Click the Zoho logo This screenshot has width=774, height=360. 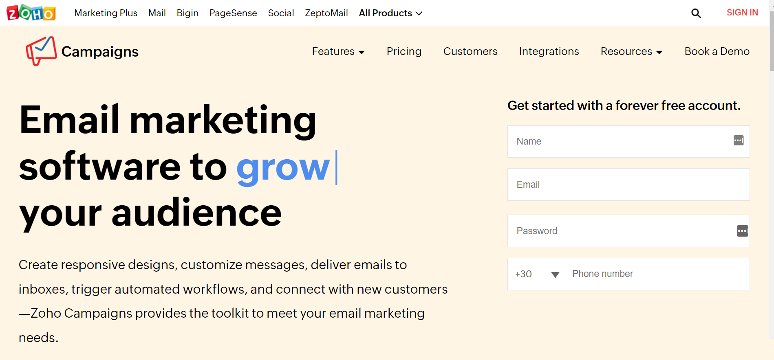[x=31, y=13]
